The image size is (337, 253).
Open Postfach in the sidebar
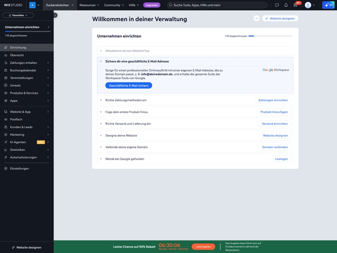(x=16, y=119)
